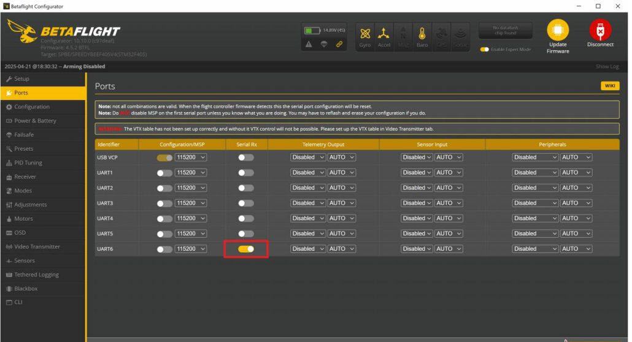Screen dimensions: 632x342
Task: Open the WIKI help button
Action: pos(610,86)
